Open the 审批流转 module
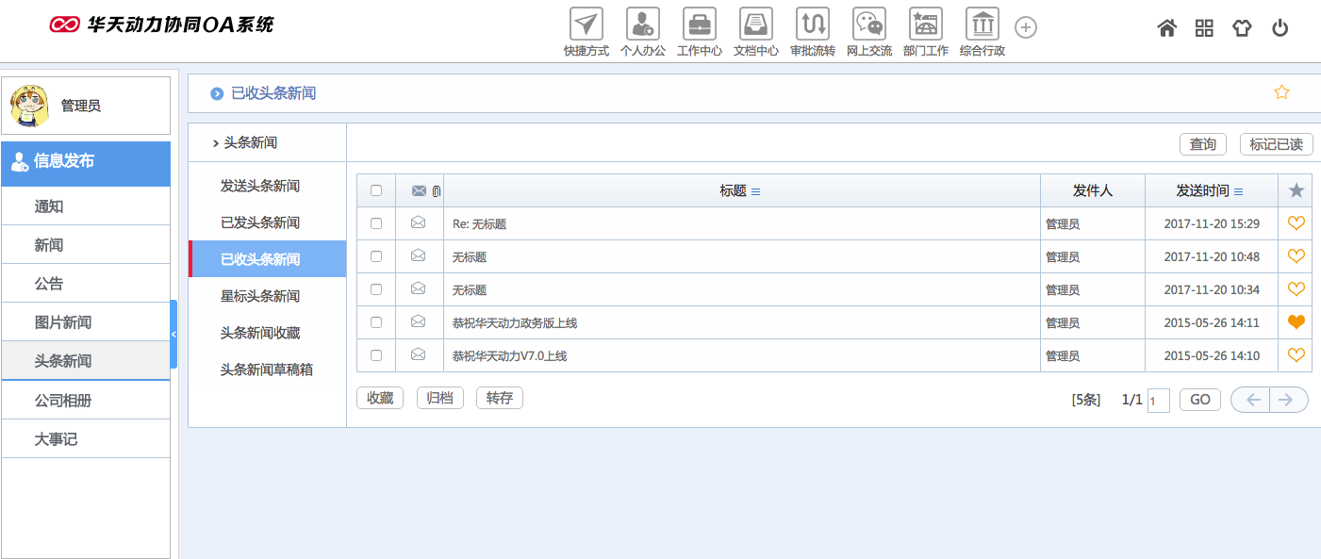The width and height of the screenshot is (1321, 559). [812, 28]
